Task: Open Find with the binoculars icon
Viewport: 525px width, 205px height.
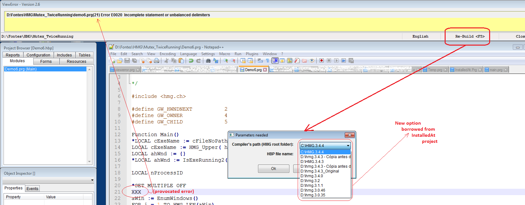Action: click(208, 61)
